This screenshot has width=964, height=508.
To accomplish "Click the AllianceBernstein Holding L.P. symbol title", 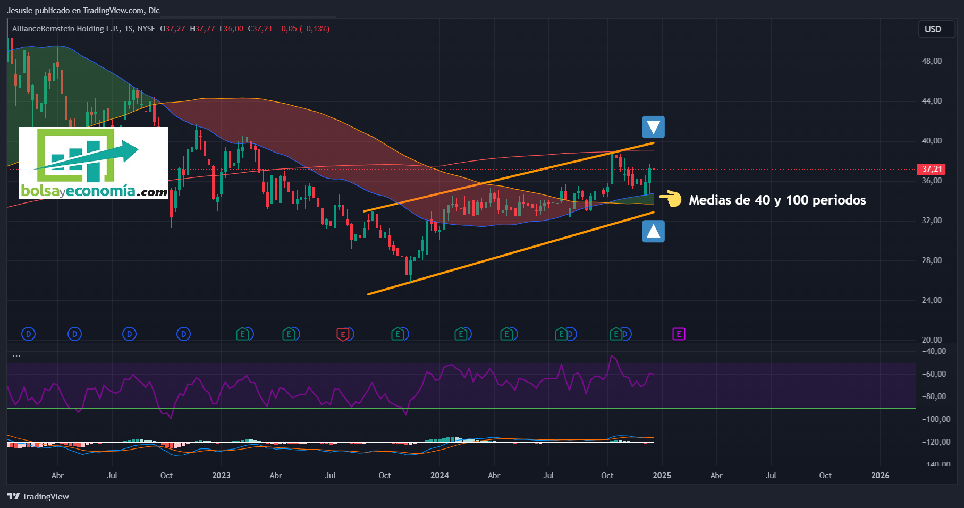I will [66, 29].
